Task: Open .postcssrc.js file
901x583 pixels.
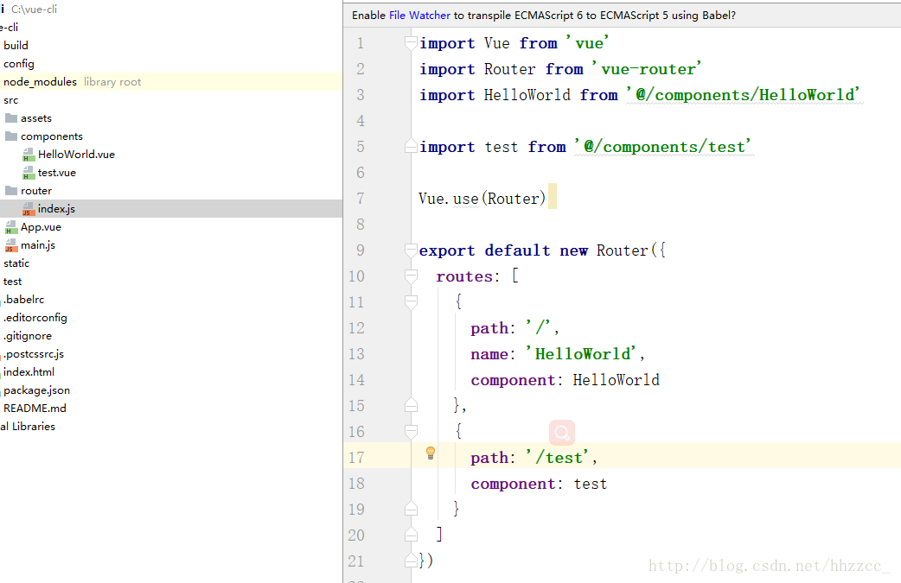Action: pos(34,354)
